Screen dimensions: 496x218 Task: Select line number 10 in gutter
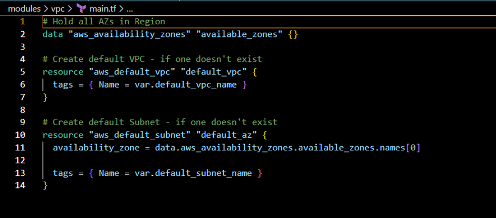[x=22, y=135]
